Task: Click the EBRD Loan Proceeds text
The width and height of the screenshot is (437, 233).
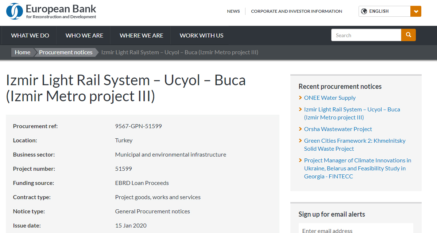Action: [x=142, y=183]
